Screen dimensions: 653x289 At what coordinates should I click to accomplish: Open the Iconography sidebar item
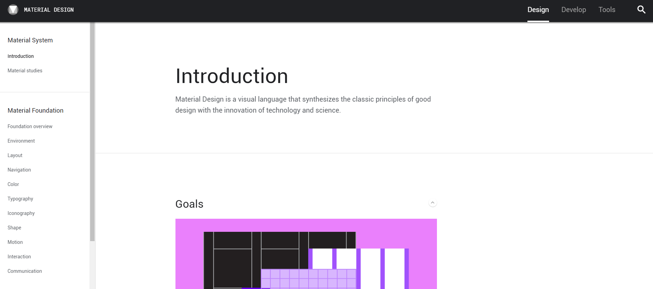click(21, 213)
